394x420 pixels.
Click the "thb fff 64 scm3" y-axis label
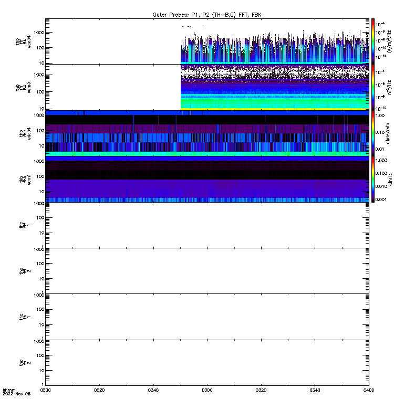pyautogui.click(x=23, y=88)
